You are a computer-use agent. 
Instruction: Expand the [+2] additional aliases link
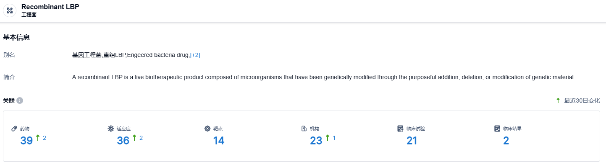(195, 55)
